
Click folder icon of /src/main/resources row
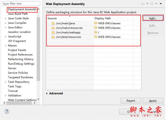[x=53, y=28]
